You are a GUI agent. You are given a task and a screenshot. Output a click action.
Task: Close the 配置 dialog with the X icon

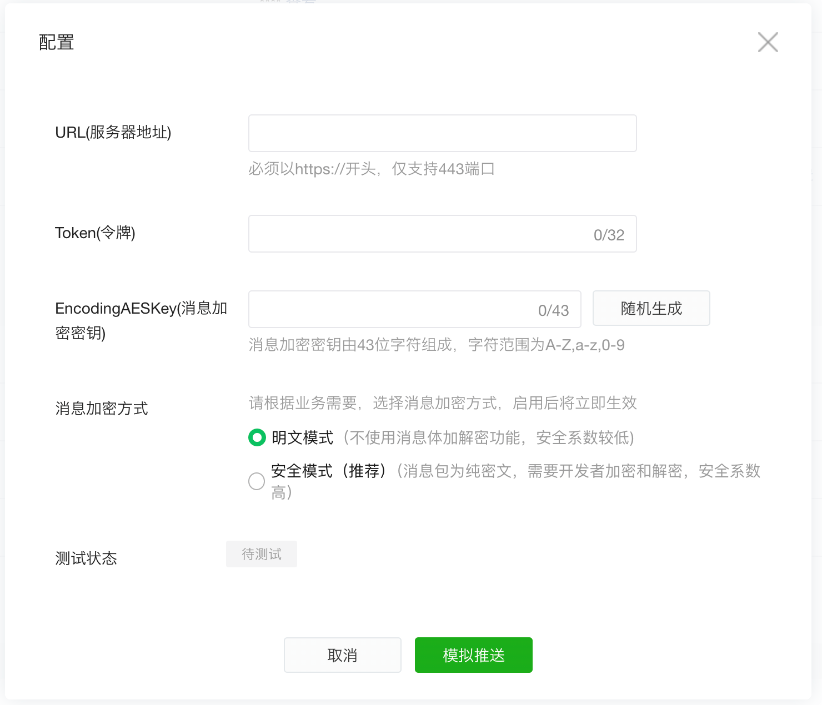768,42
